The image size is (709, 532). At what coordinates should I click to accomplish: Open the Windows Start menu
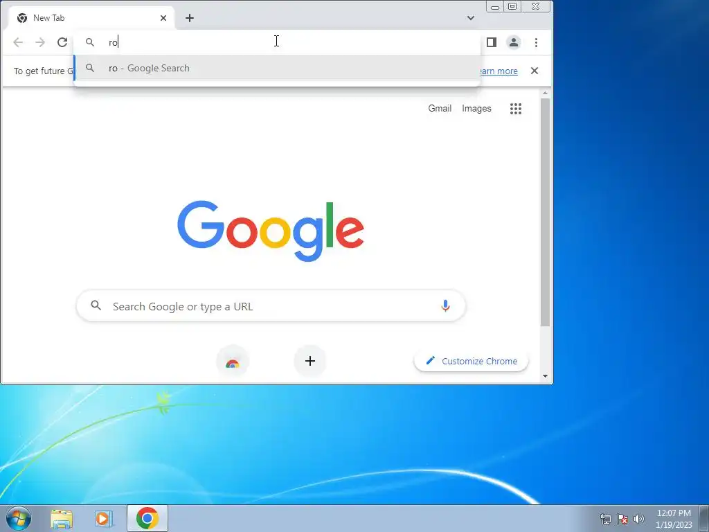coord(19,518)
